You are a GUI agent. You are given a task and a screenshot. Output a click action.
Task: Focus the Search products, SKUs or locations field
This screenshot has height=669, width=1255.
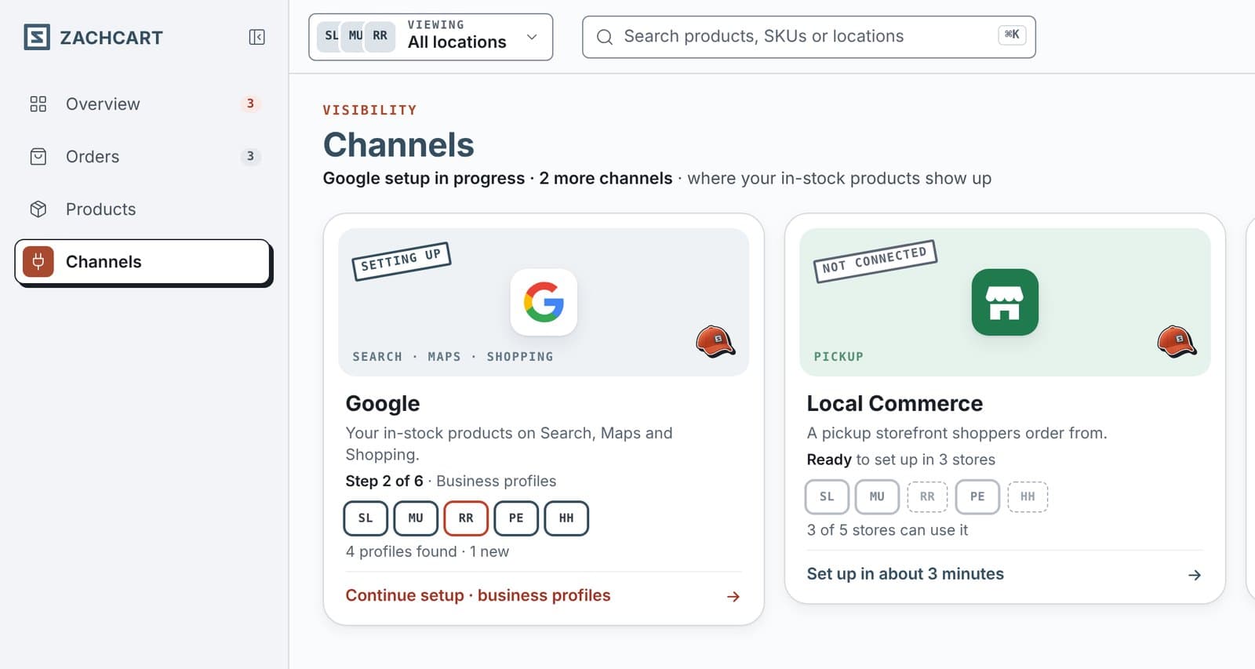click(x=809, y=37)
